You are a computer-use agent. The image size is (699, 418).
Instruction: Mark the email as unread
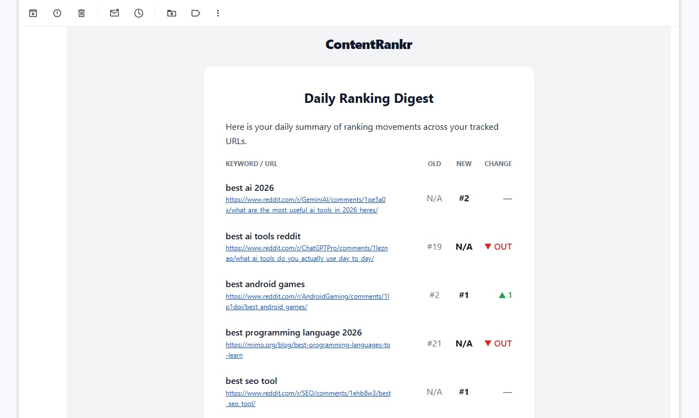[114, 13]
